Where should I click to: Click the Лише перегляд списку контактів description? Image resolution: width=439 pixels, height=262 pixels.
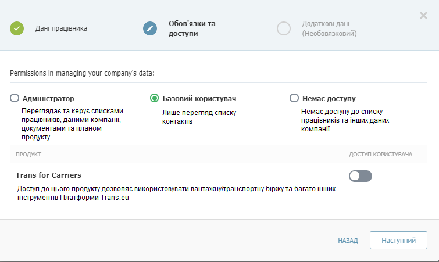[199, 117]
